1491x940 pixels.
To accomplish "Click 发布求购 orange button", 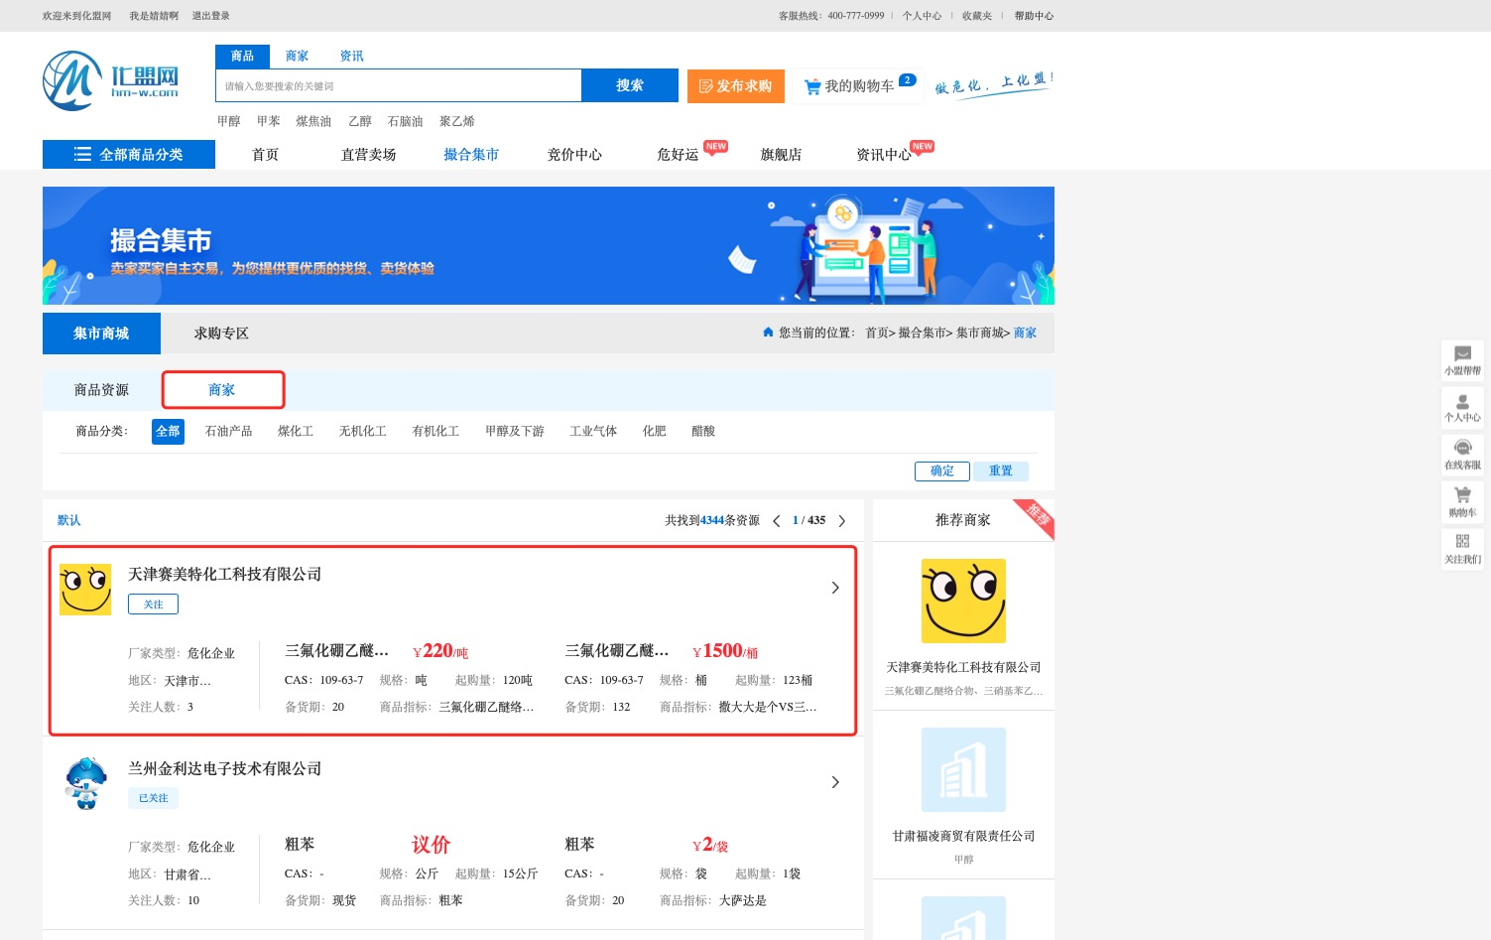I will tap(736, 86).
